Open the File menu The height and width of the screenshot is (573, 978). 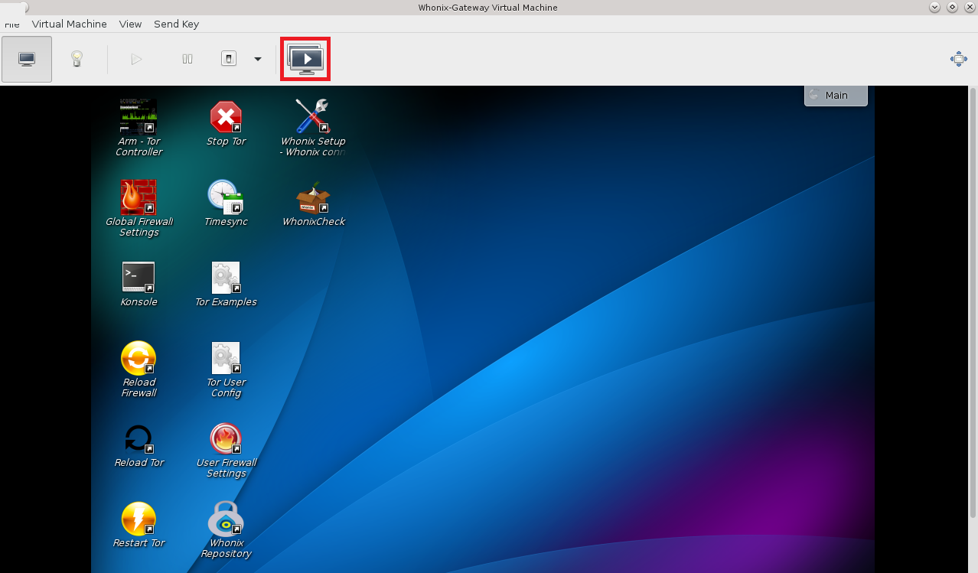[x=11, y=24]
